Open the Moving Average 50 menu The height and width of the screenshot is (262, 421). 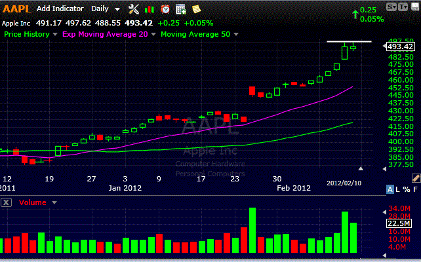pyautogui.click(x=234, y=34)
